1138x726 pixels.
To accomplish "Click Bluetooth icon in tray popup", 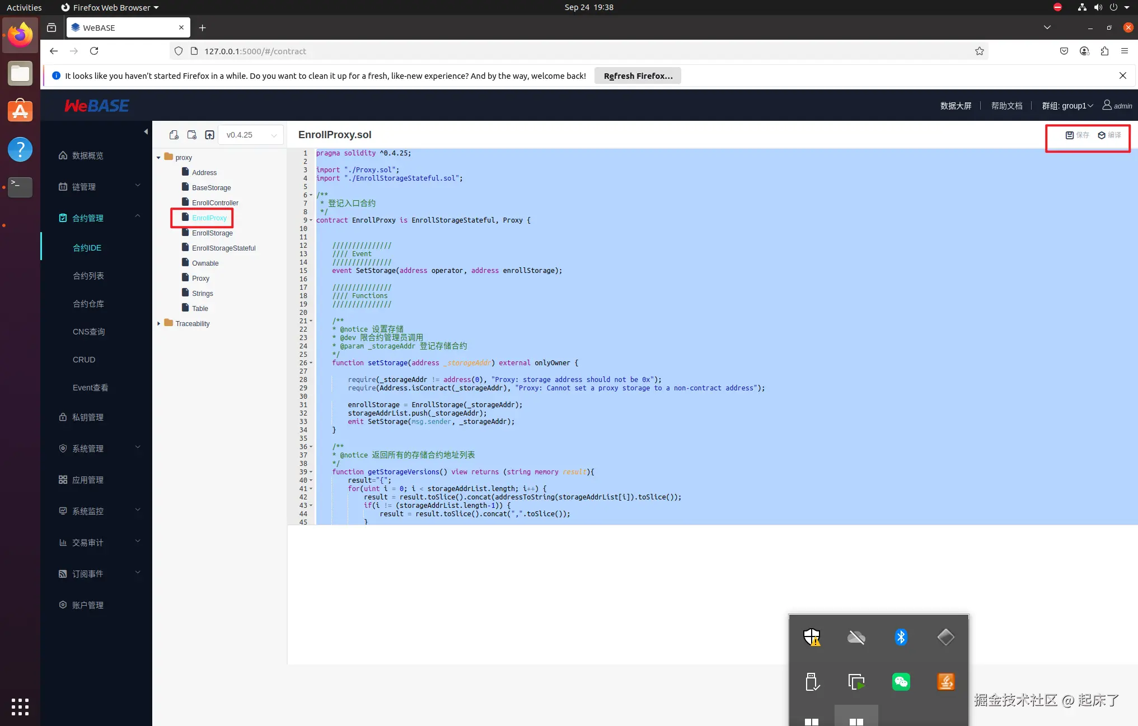I will [x=901, y=637].
